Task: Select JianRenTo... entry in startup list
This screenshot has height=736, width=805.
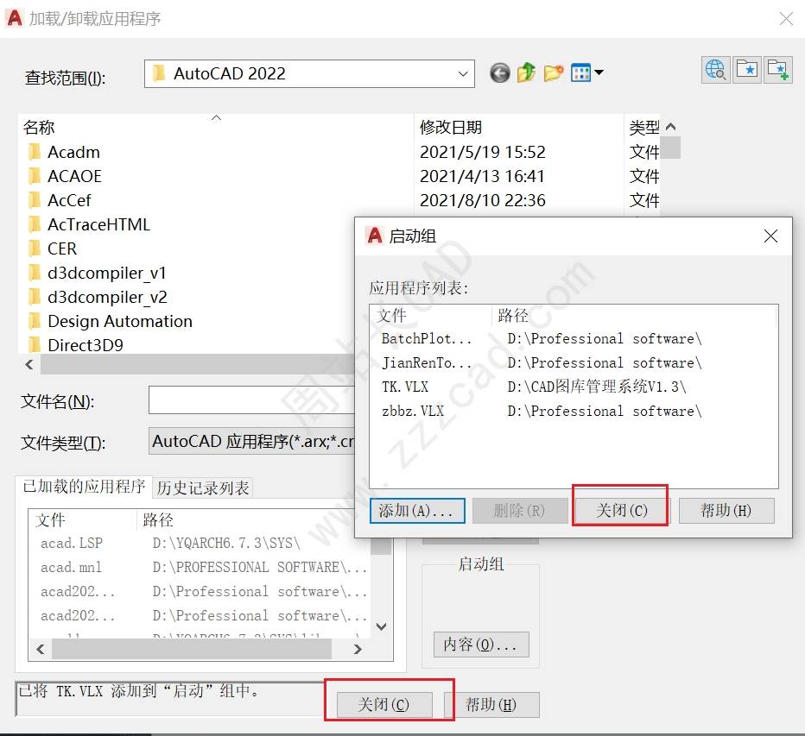Action: tap(426, 363)
